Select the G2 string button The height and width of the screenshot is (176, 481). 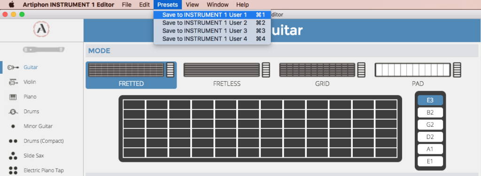(430, 124)
